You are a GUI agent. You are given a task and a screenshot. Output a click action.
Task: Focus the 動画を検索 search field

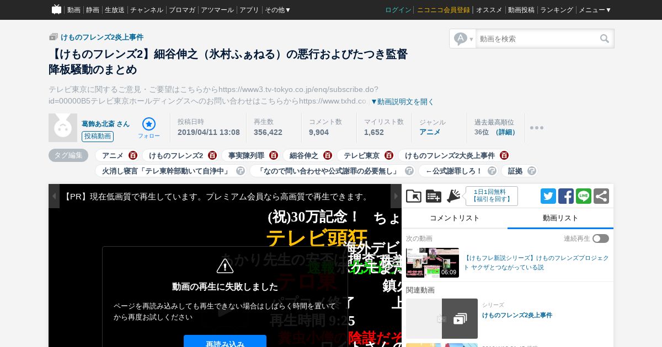[538, 39]
